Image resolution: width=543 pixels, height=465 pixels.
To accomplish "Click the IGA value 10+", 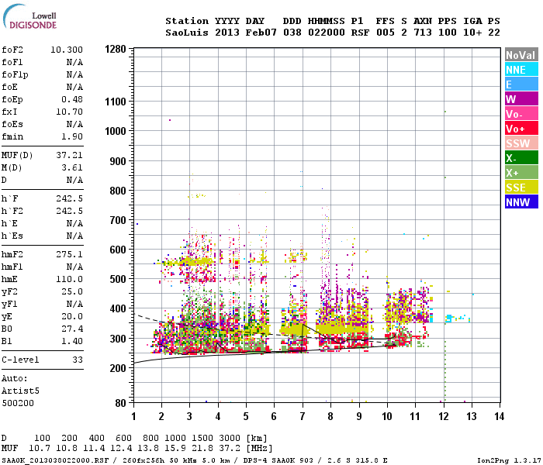I will coord(472,33).
